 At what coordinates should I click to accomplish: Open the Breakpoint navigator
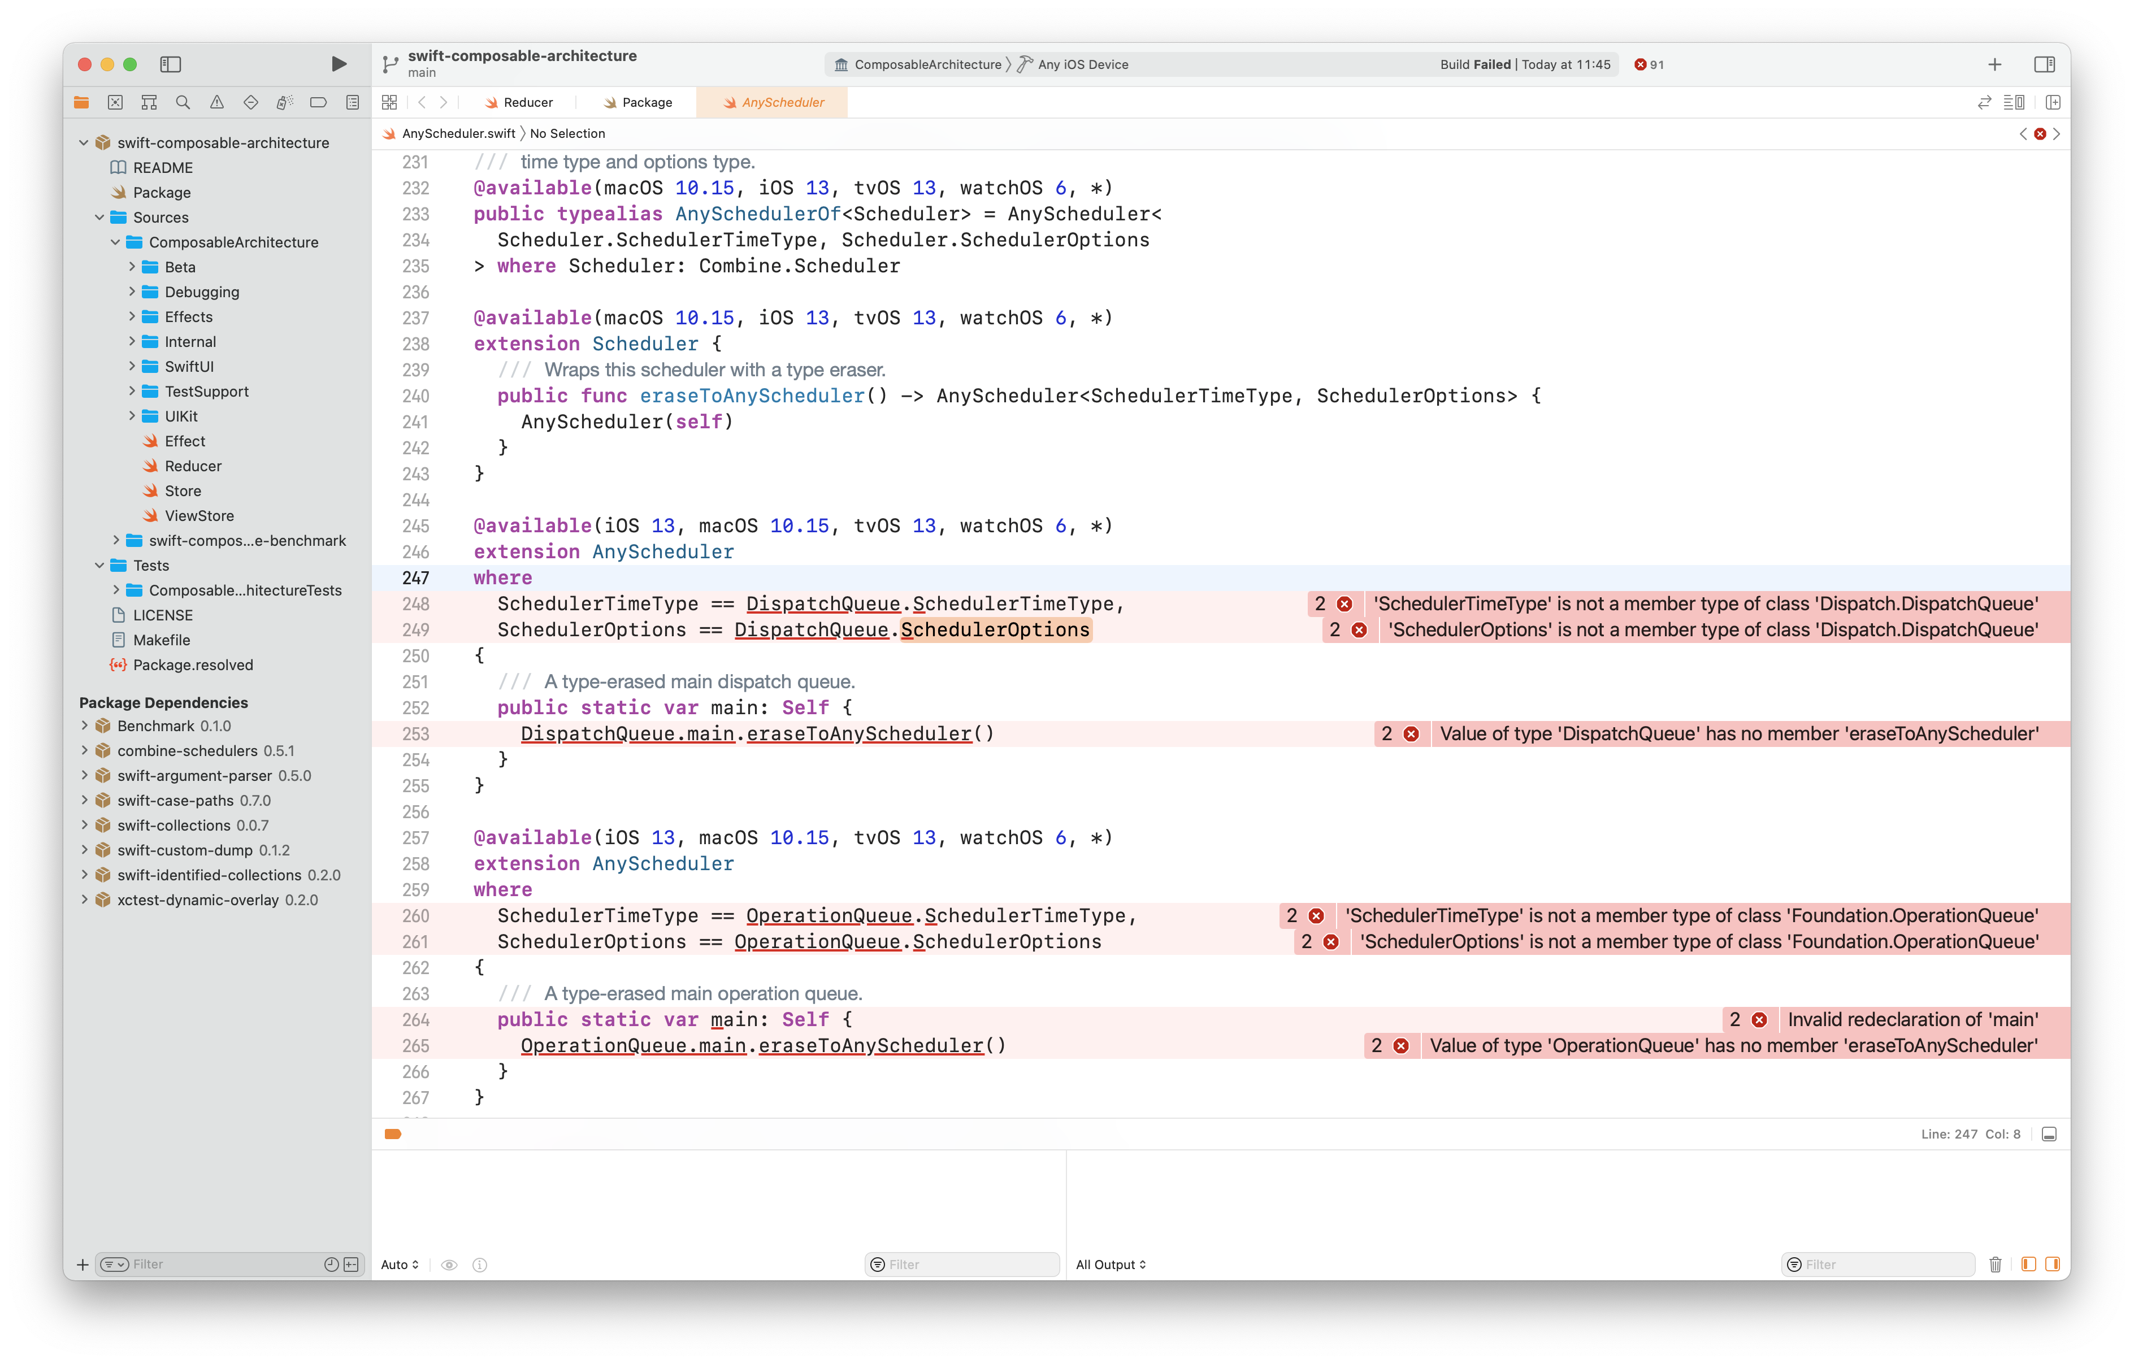point(318,102)
